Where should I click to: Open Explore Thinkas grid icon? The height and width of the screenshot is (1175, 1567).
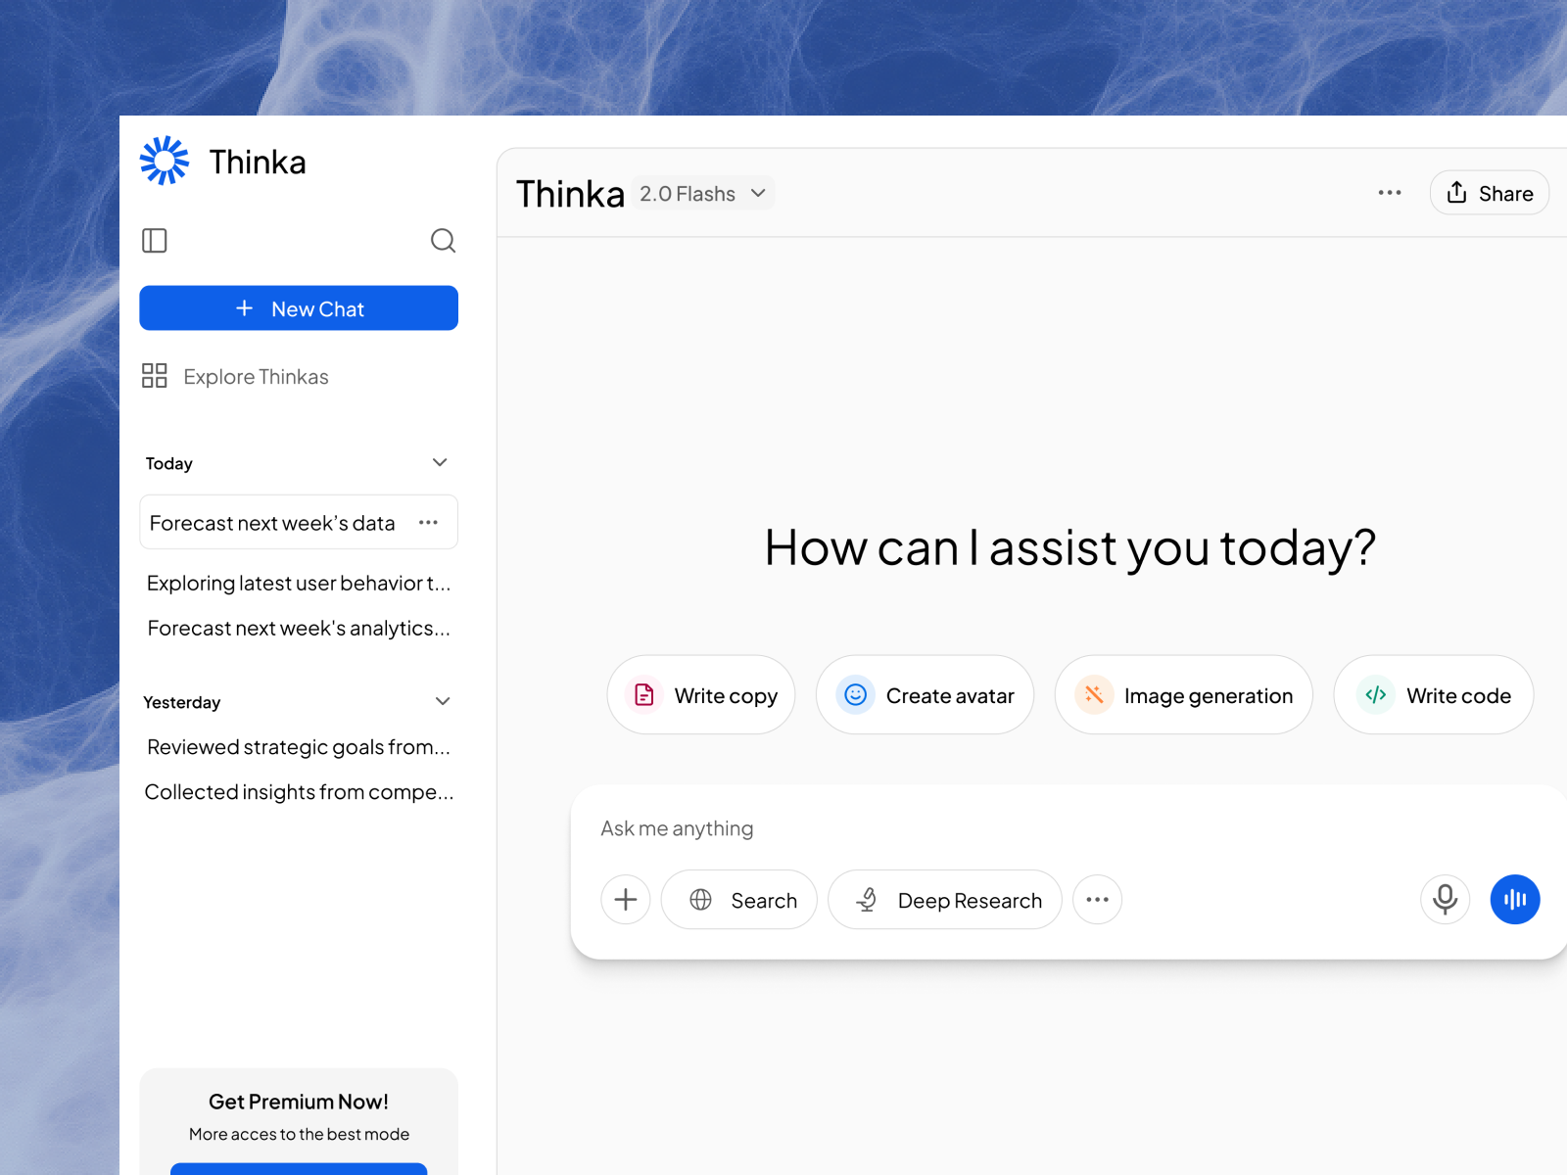coord(154,375)
